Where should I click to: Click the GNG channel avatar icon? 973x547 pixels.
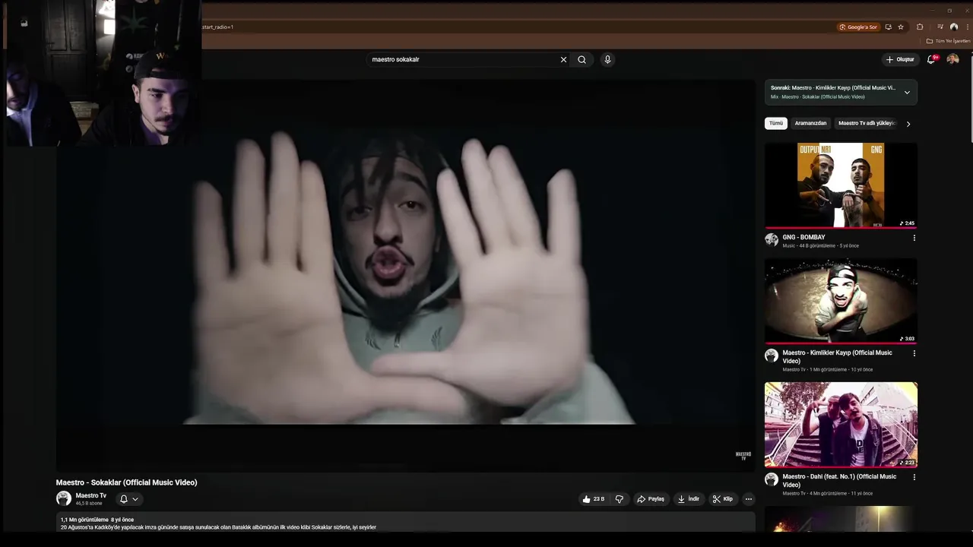point(772,240)
